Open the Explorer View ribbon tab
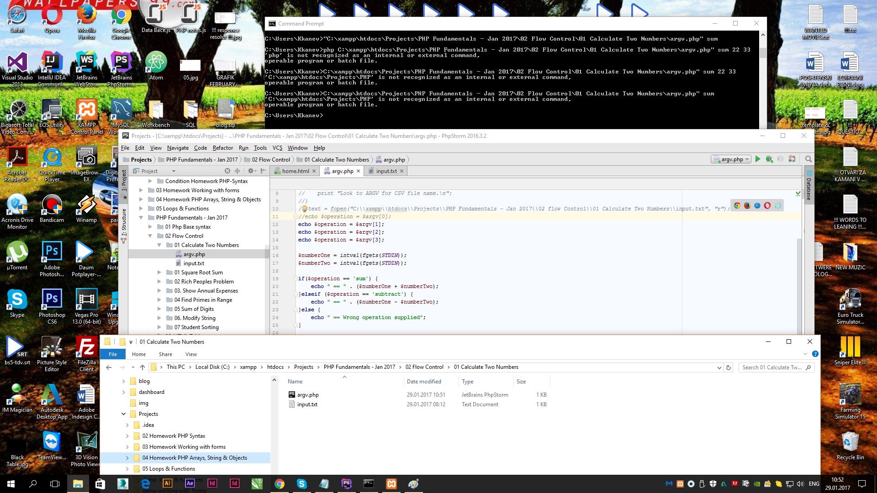The height and width of the screenshot is (493, 877). click(191, 354)
